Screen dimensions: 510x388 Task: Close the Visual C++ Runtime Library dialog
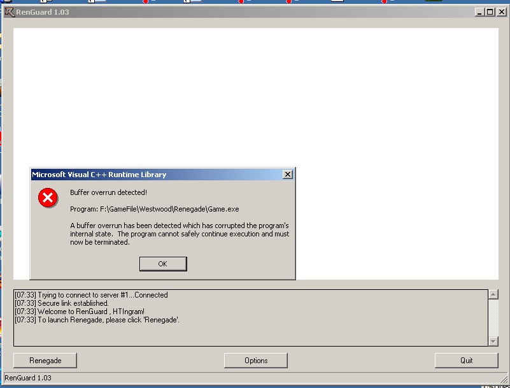[287, 175]
